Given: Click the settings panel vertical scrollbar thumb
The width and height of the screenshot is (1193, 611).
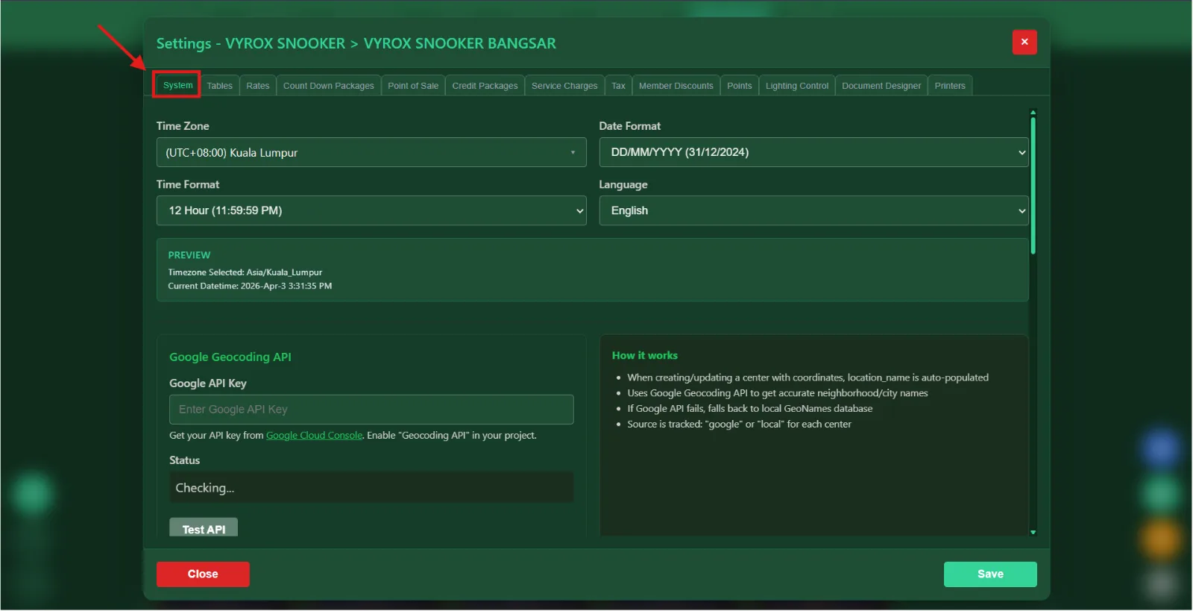Looking at the screenshot, I should click(1033, 185).
